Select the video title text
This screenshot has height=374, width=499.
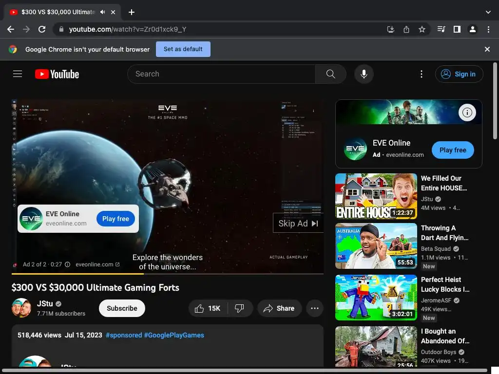point(96,287)
